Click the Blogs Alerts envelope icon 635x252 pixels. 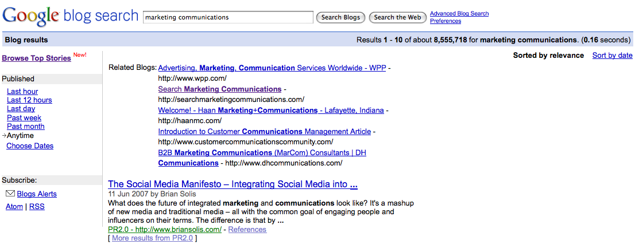[x=10, y=194]
